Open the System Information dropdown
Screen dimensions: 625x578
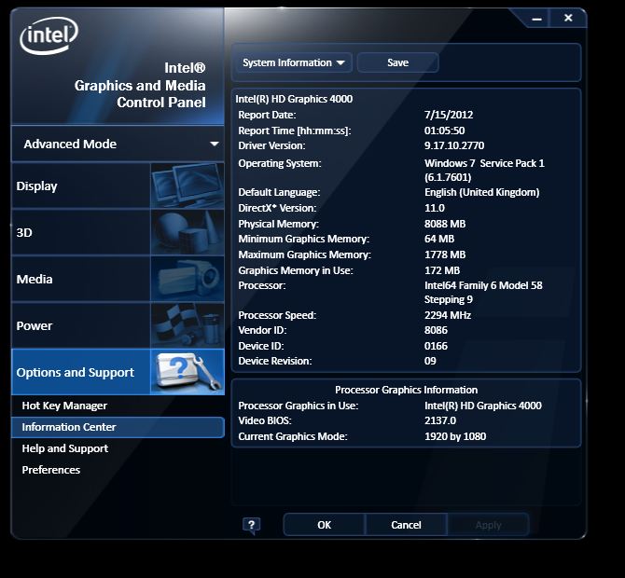[x=294, y=63]
